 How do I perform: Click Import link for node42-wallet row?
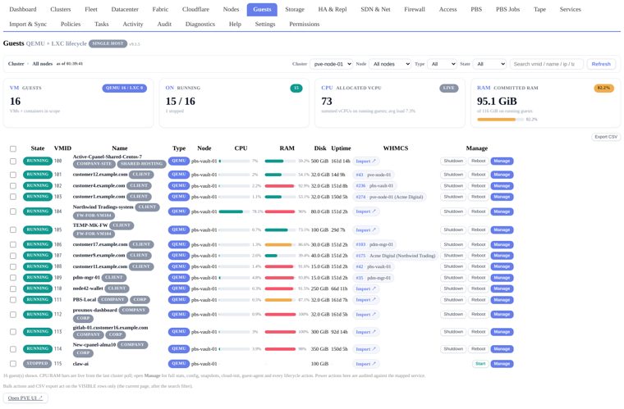click(365, 289)
